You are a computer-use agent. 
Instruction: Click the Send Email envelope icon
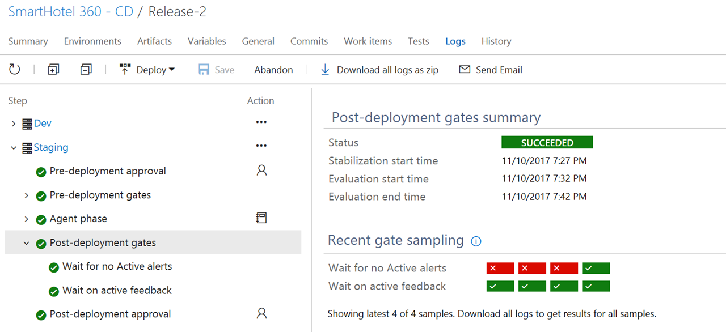(465, 70)
